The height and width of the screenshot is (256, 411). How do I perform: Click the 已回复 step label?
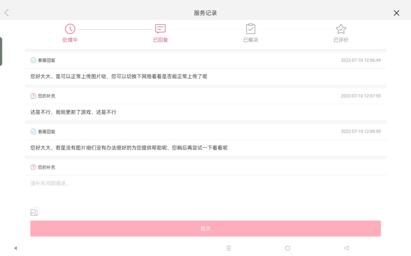click(x=160, y=40)
